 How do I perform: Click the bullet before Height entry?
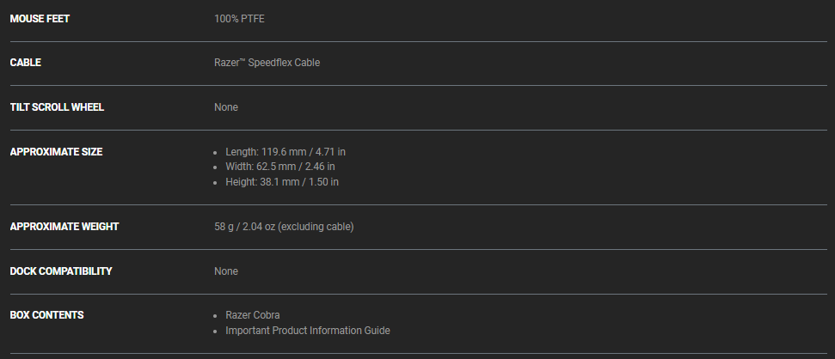tap(216, 183)
